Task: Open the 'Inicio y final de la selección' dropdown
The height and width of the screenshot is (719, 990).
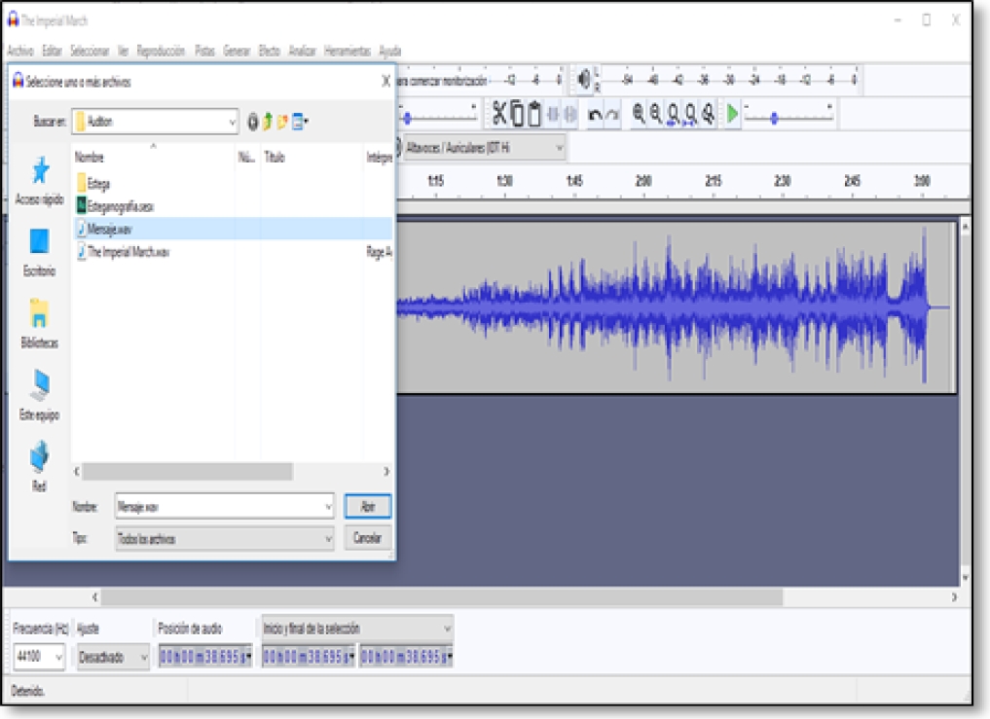Action: click(x=445, y=629)
